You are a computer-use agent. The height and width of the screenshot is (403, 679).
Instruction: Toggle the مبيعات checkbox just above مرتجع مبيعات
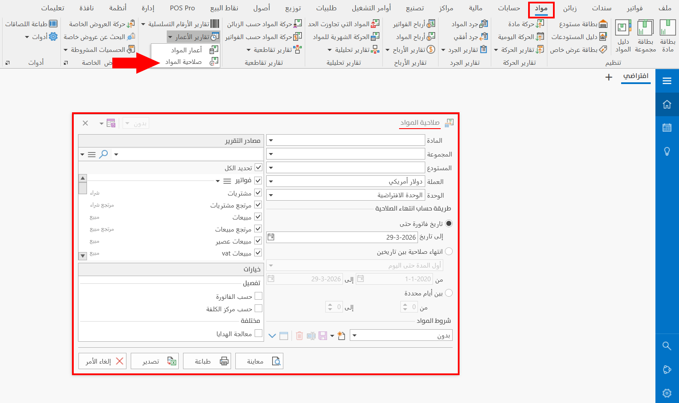tap(258, 217)
